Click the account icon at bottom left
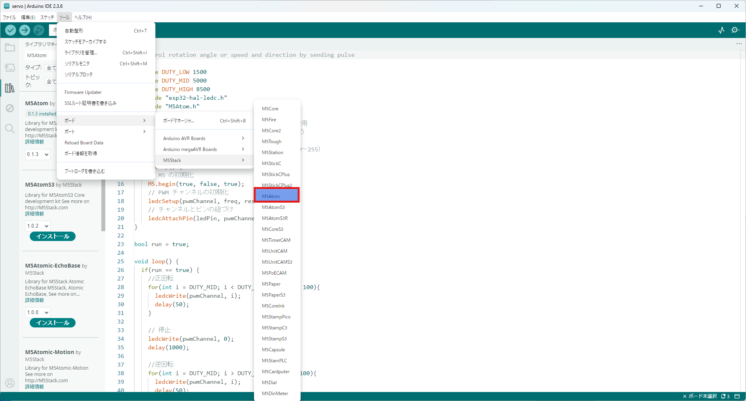 point(9,383)
